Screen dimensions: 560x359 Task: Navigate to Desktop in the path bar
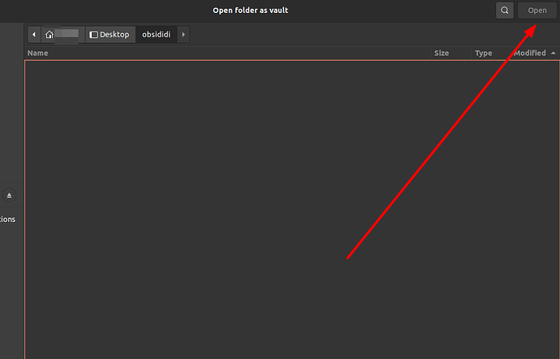tap(109, 35)
